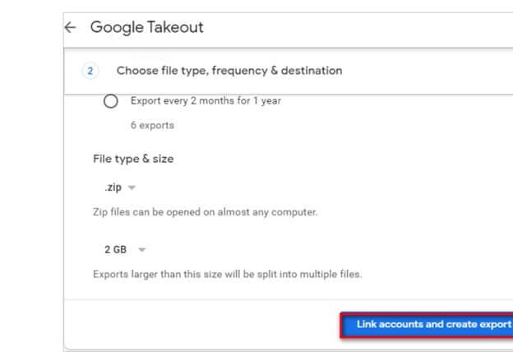Click the 'Export every 2 months for 1 year' label
The image size is (513, 352).
206,101
